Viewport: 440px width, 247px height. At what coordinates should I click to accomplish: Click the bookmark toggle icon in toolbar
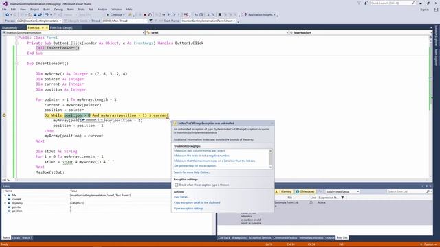[x=220, y=15]
